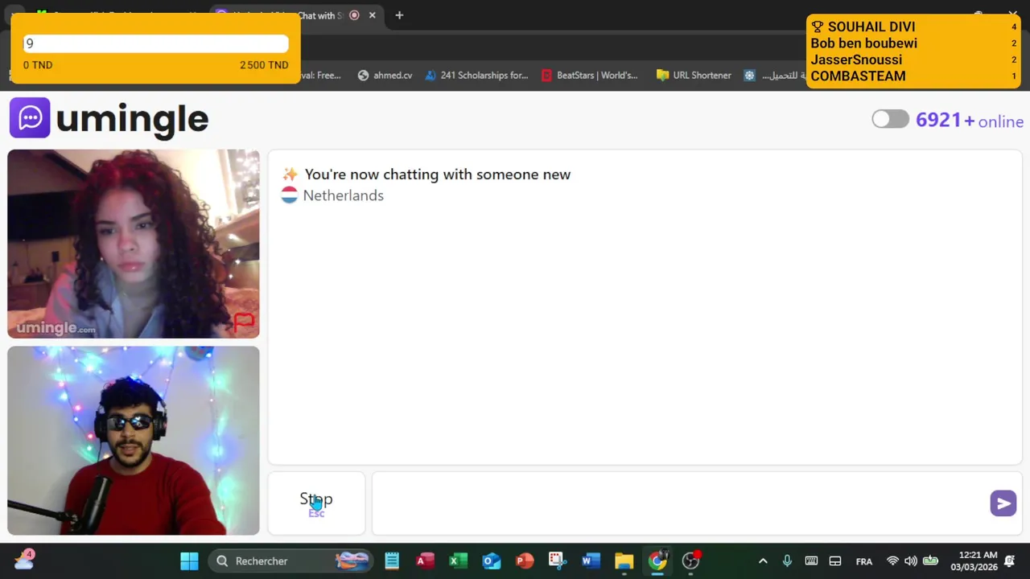Toggle the switch beside the online count
The width and height of the screenshot is (1030, 579).
point(890,119)
